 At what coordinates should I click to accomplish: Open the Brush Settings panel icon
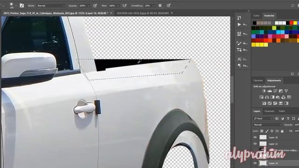coord(239,50)
